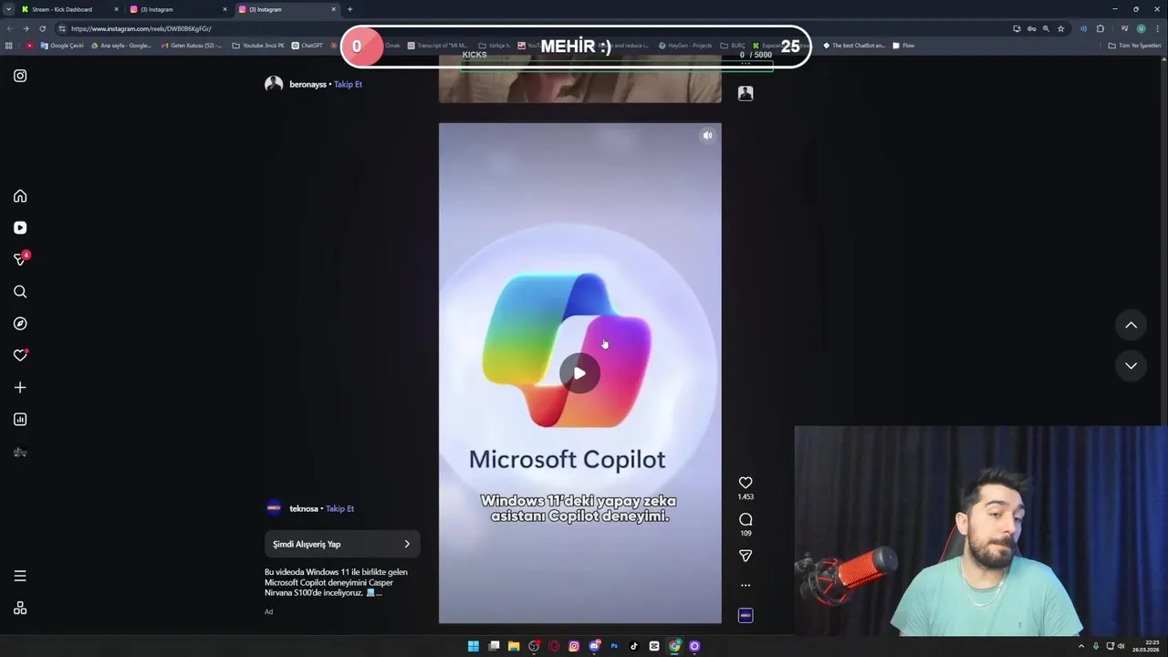Click the browser back button
Screen dimensions: 1168x657
[x=10, y=28]
